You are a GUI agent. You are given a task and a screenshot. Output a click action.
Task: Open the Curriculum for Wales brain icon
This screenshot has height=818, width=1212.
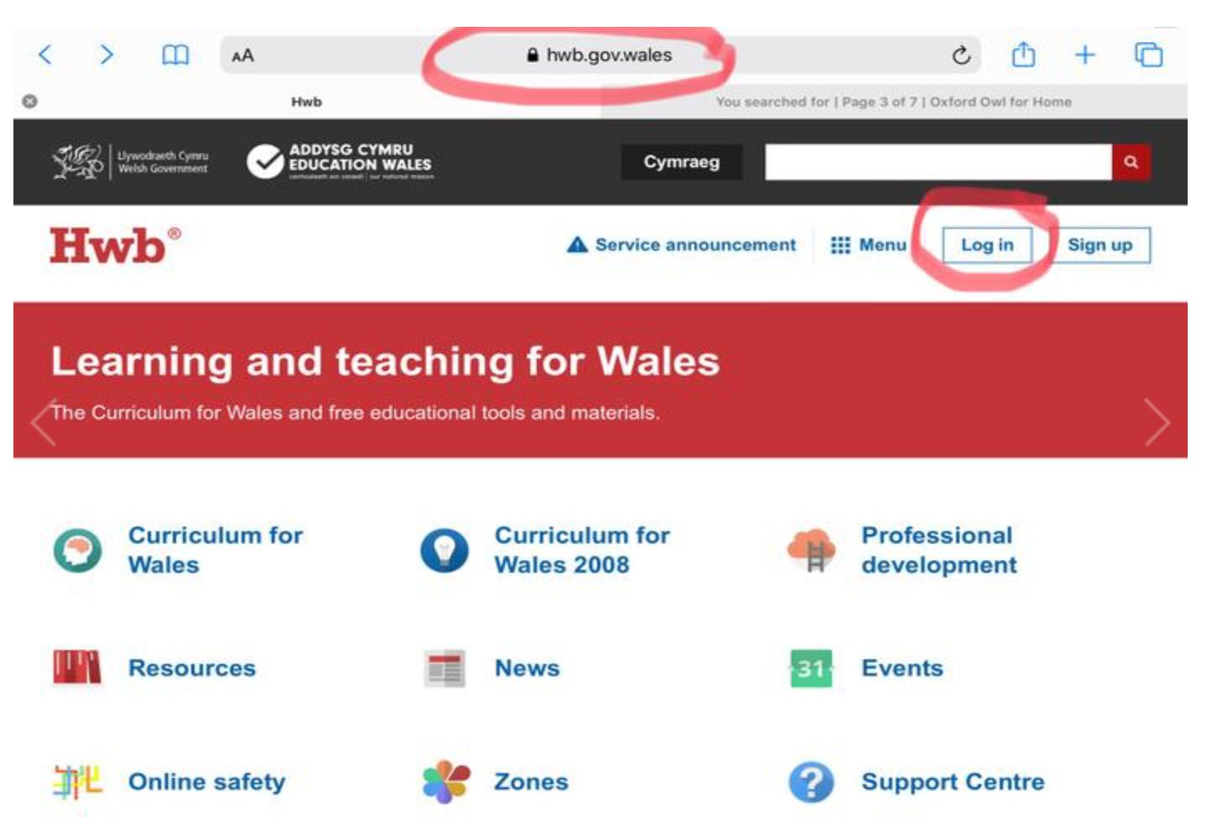tap(77, 551)
